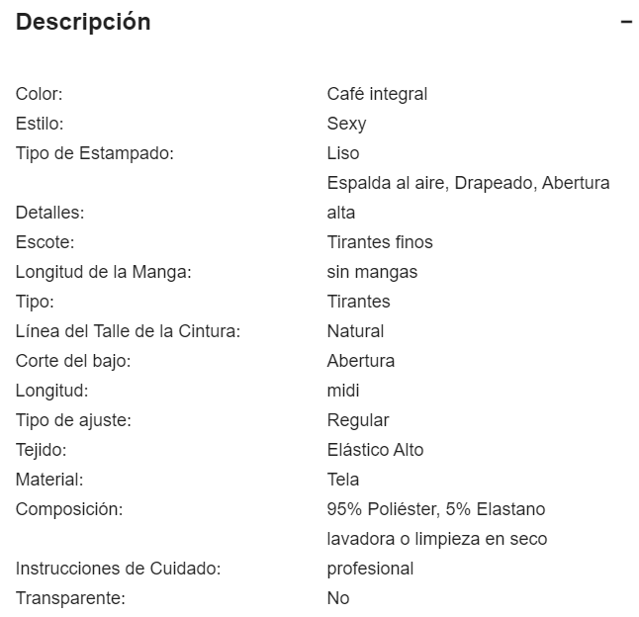The width and height of the screenshot is (639, 617).
Task: Click the Elástico Alto fabric value
Action: pyautogui.click(x=375, y=450)
